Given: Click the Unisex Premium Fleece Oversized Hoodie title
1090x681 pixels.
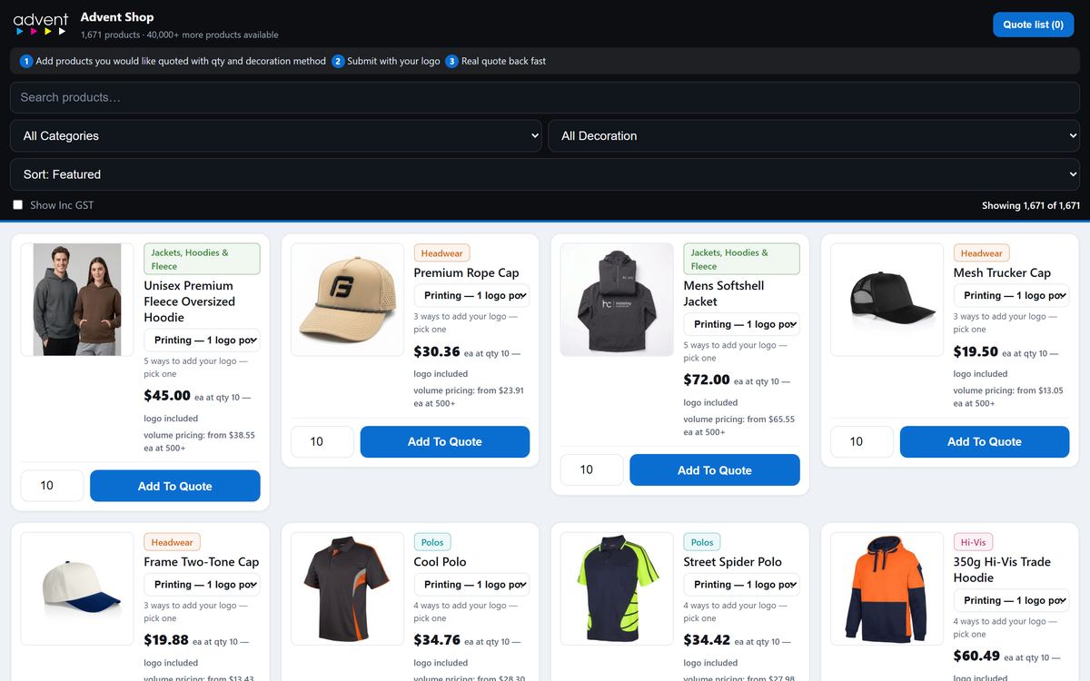Looking at the screenshot, I should (x=190, y=301).
